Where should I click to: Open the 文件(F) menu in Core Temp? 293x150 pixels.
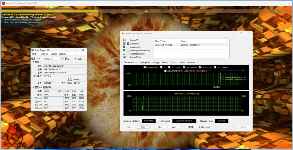(x=35, y=54)
